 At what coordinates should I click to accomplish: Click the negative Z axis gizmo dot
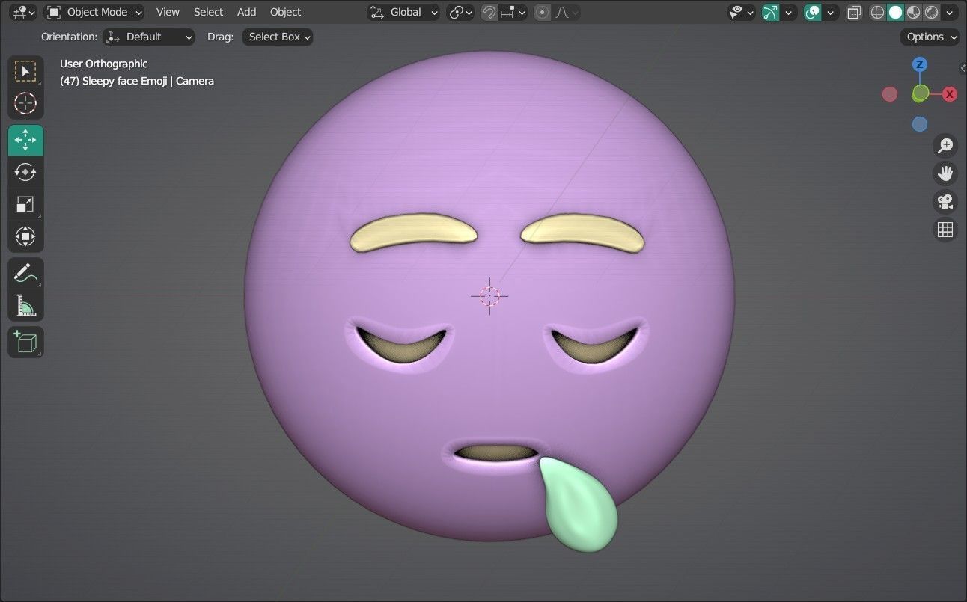point(920,124)
